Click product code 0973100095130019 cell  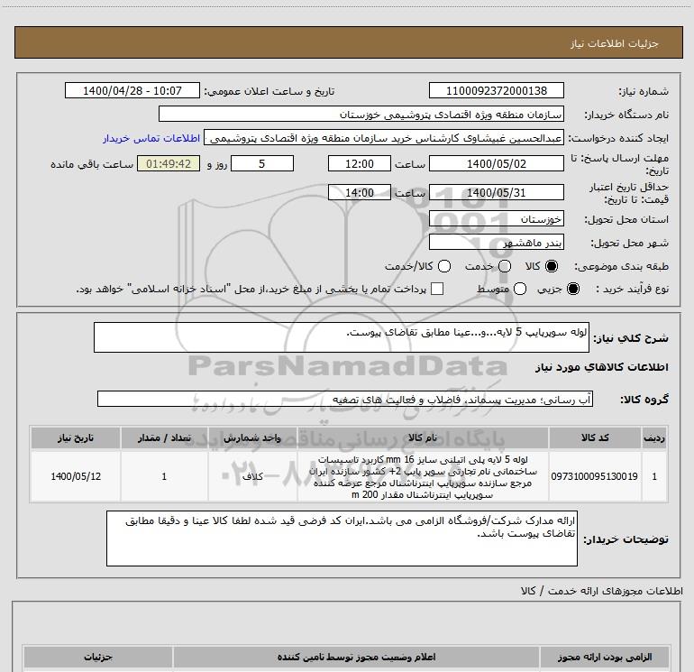tap(595, 476)
